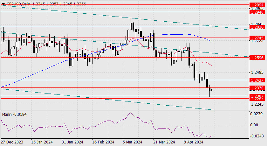
Task: Select the 1.2307 price level label
Action: [x=257, y=96]
